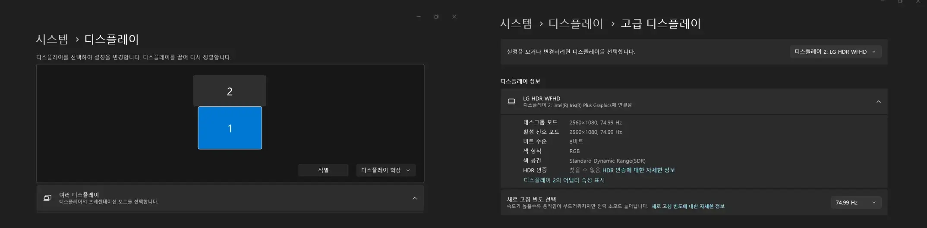The image size is (927, 228).
Task: Open the 74.99 Hz refresh rate dropdown
Action: pyautogui.click(x=856, y=202)
